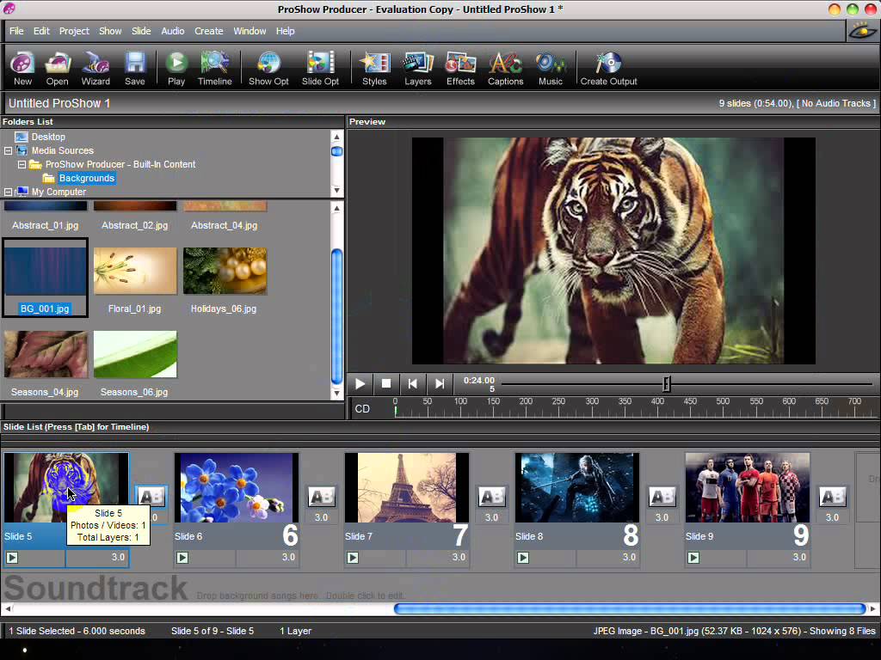Click the Create Output icon
881x660 pixels.
(x=608, y=69)
